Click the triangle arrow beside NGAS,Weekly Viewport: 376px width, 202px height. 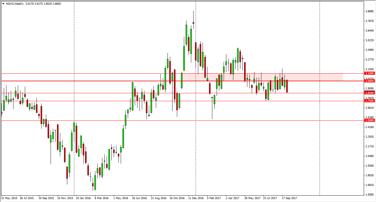[3, 4]
